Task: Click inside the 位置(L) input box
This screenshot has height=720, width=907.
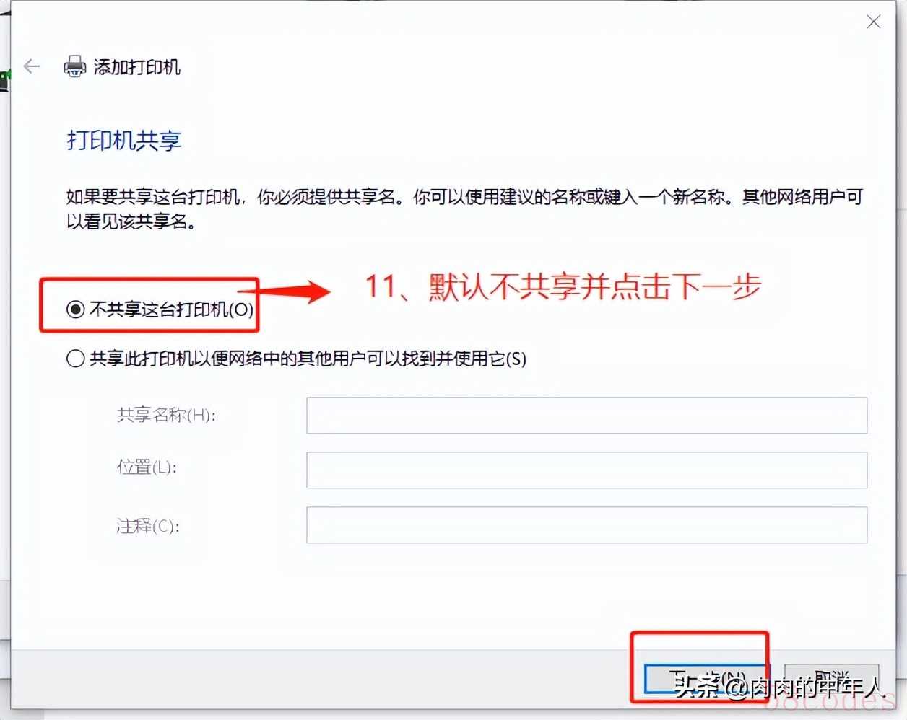Action: coord(586,470)
